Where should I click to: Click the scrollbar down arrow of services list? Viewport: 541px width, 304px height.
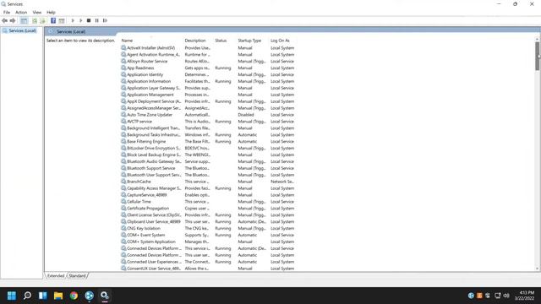click(538, 269)
